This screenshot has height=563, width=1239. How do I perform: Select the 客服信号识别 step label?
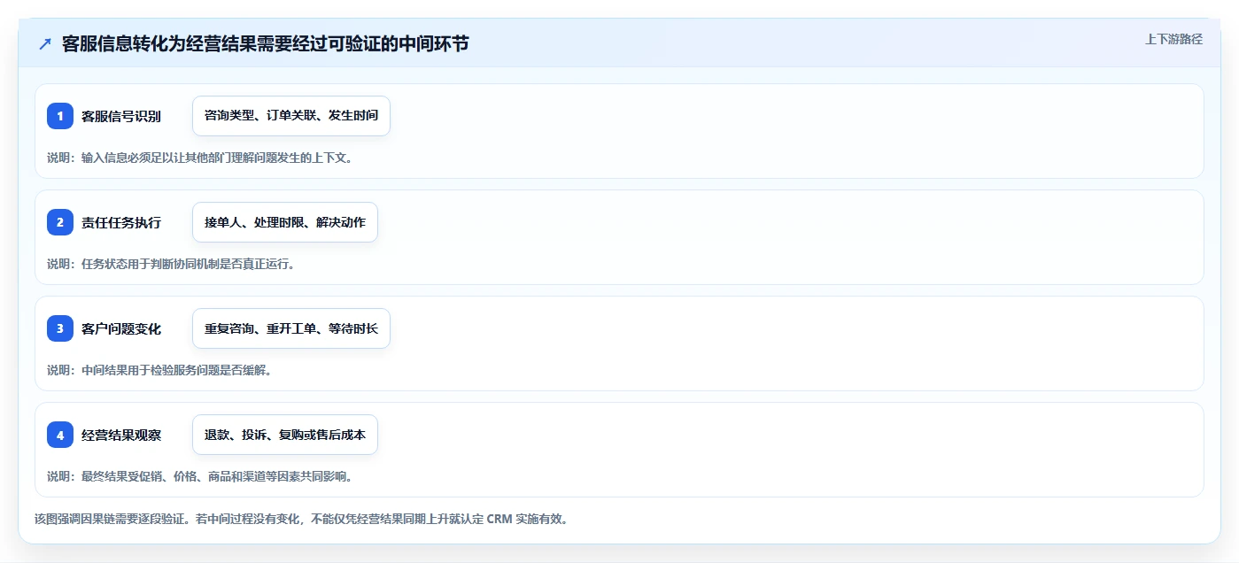(121, 116)
